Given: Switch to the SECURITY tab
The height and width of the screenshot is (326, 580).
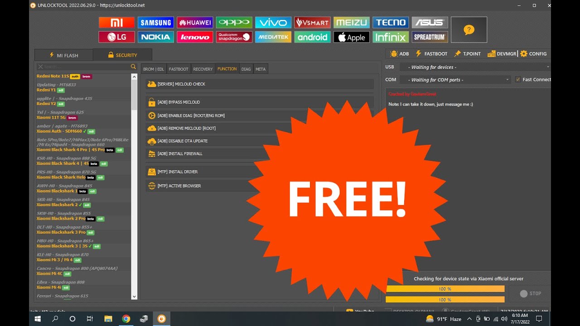Looking at the screenshot, I should tap(122, 55).
